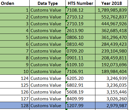Select HTS number 2613.90 cell

[80, 30]
